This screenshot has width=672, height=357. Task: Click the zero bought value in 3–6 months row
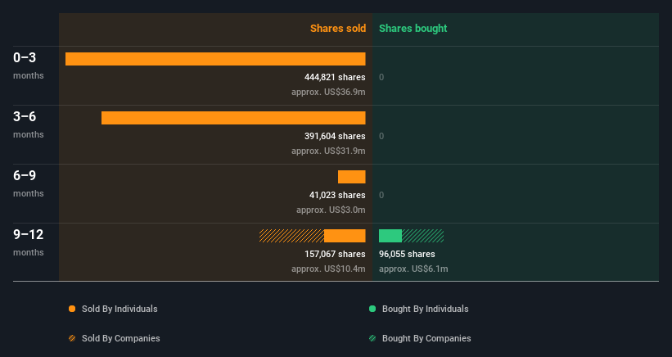coord(381,136)
